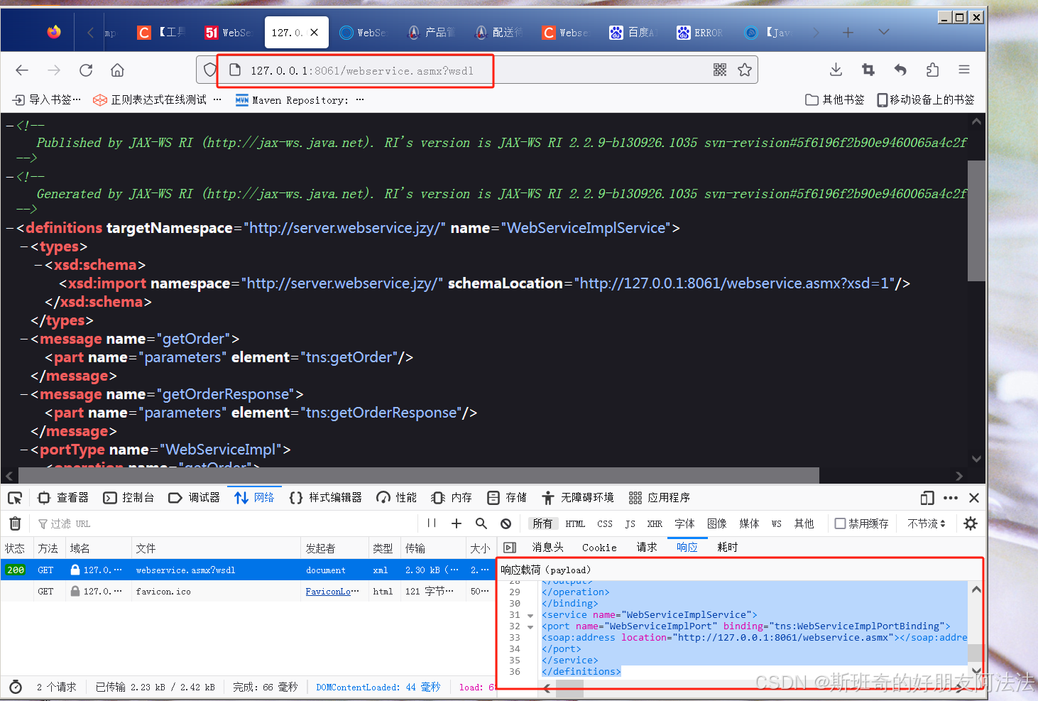This screenshot has height=701, width=1038.
Task: Open the block requests tool
Action: (x=506, y=523)
